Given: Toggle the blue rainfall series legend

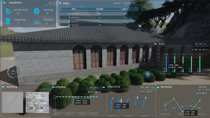Looking at the screenshot, I should tap(195, 49).
